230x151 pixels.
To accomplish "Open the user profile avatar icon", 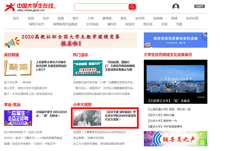I will [x=176, y=7].
